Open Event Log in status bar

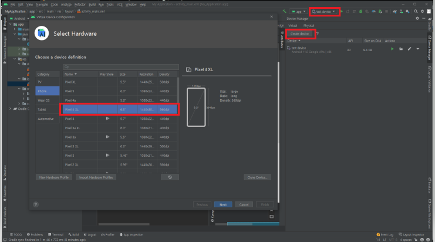pyautogui.click(x=385, y=234)
